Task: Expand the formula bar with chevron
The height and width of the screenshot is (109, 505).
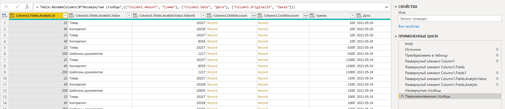Action: pyautogui.click(x=386, y=7)
